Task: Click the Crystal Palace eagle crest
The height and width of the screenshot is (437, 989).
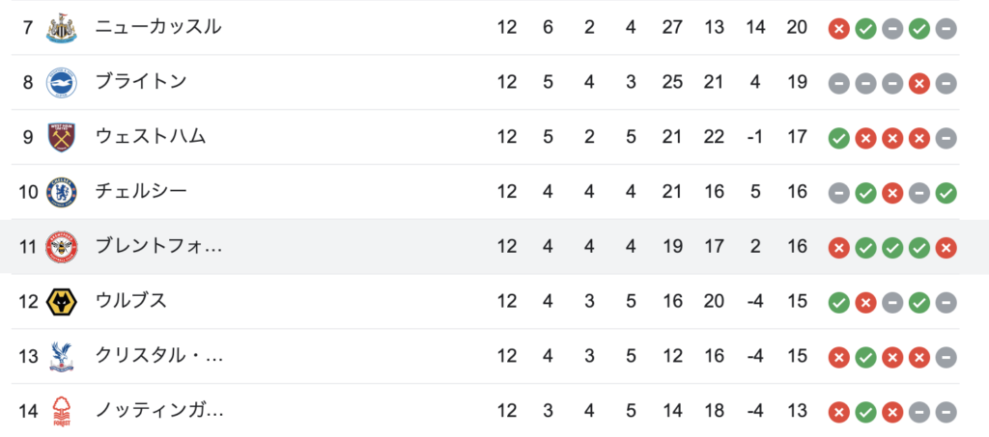Action: tap(62, 356)
